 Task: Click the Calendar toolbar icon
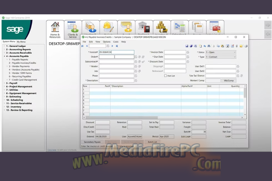pos(227,46)
